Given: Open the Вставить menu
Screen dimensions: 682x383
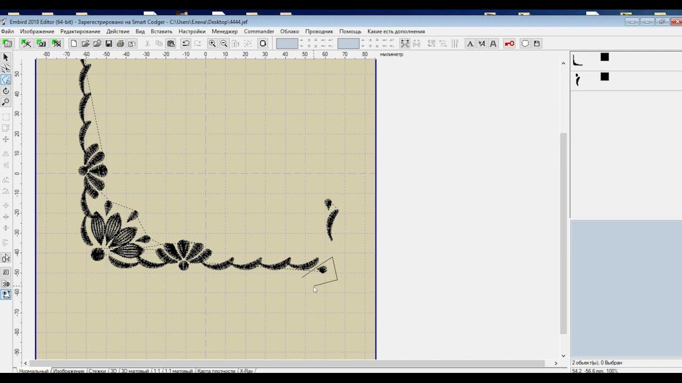Looking at the screenshot, I should pos(161,31).
